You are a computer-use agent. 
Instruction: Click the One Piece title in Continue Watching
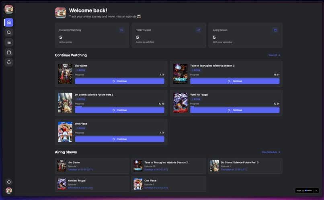81,124
